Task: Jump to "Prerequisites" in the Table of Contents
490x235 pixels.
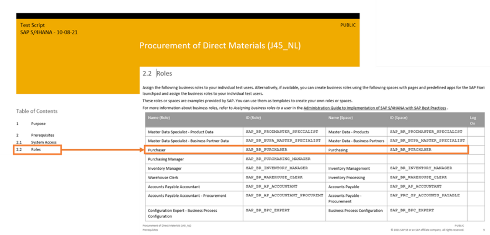Action: pyautogui.click(x=42, y=135)
